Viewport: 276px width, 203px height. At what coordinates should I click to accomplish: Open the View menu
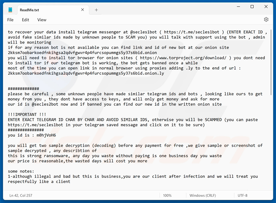click(x=42, y=20)
